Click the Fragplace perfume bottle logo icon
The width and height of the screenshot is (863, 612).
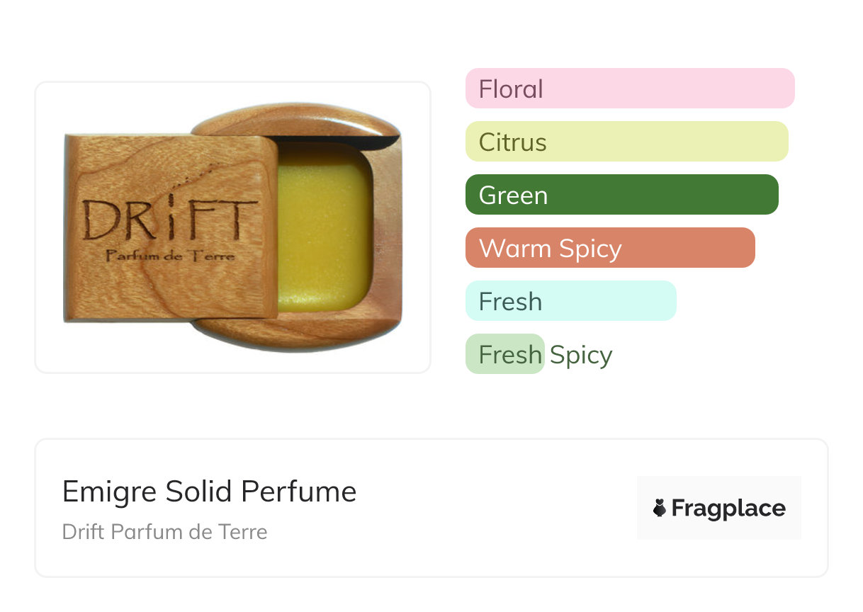pyautogui.click(x=660, y=508)
